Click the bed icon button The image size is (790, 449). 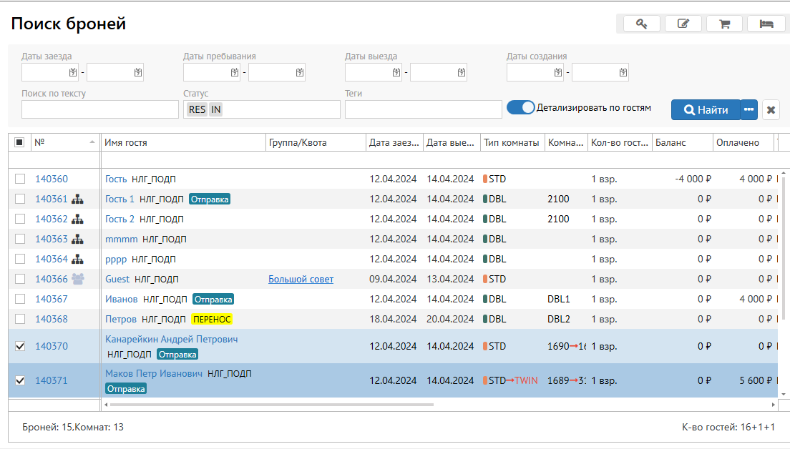click(x=766, y=24)
